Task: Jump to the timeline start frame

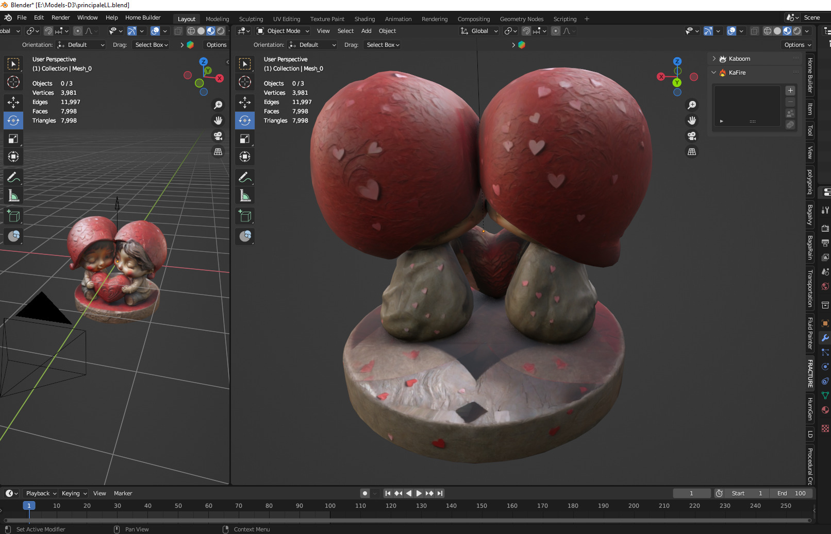Action: [388, 493]
